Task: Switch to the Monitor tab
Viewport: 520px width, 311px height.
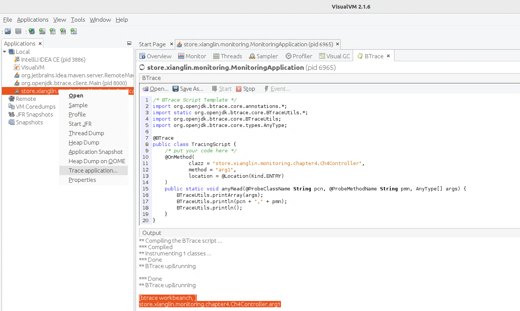Action: [192, 56]
